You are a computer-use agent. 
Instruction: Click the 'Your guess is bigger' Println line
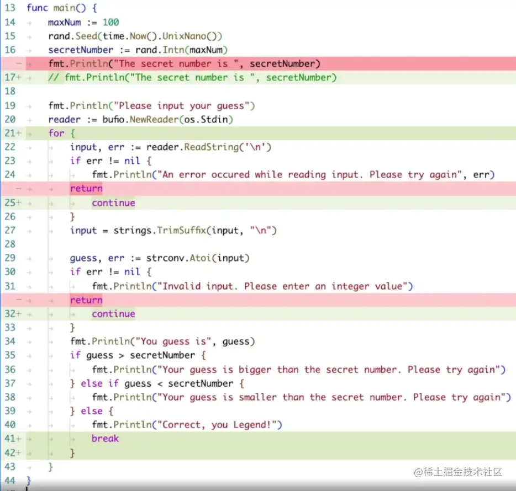[x=299, y=370]
